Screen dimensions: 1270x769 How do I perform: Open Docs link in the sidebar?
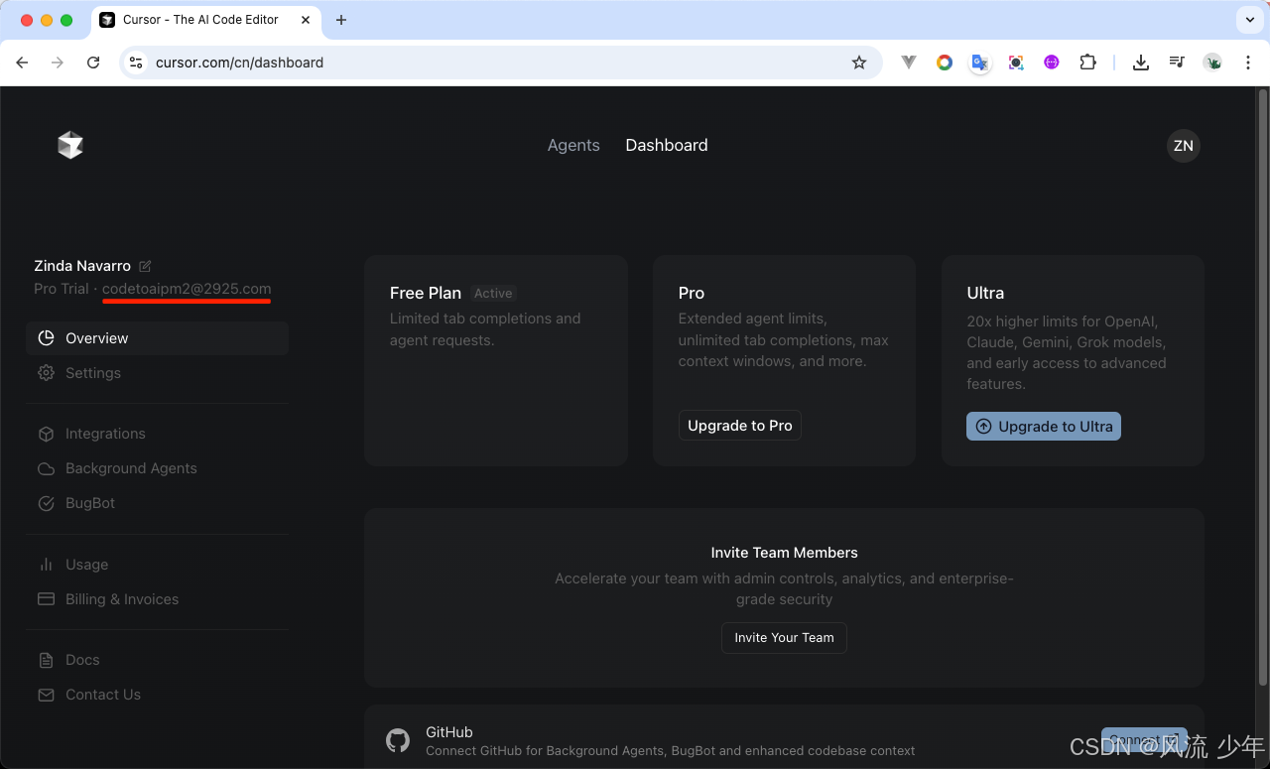(x=158, y=660)
